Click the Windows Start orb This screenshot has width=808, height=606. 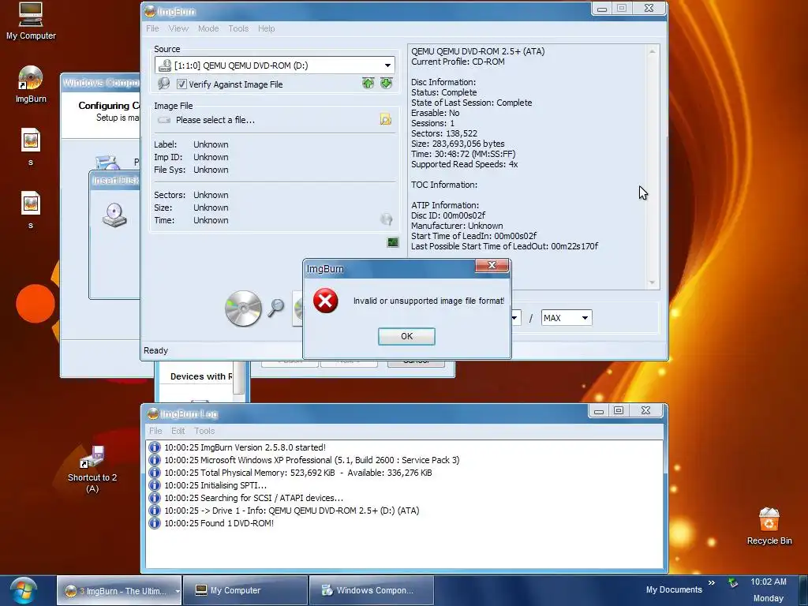pos(24,590)
